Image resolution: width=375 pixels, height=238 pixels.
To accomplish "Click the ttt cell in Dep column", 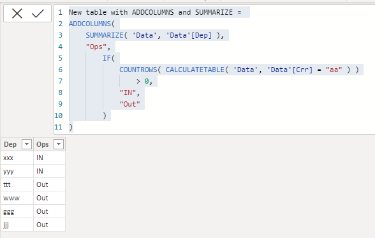I will tap(17, 184).
